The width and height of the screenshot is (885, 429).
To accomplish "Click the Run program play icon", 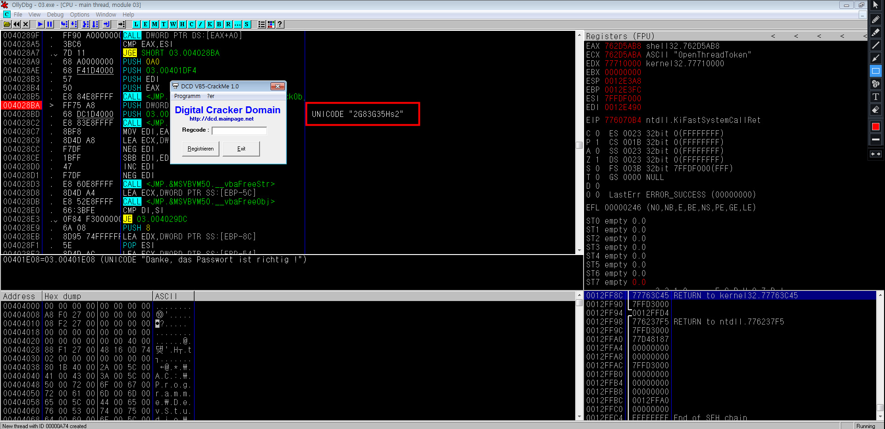I will click(41, 24).
